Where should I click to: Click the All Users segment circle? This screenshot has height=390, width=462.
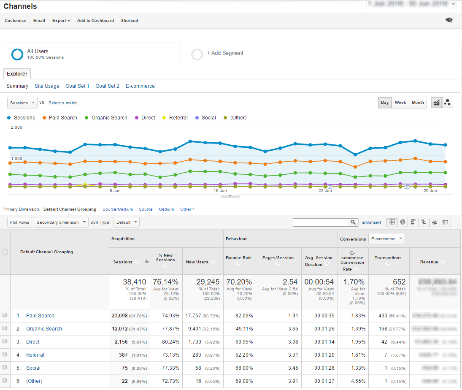(17, 54)
